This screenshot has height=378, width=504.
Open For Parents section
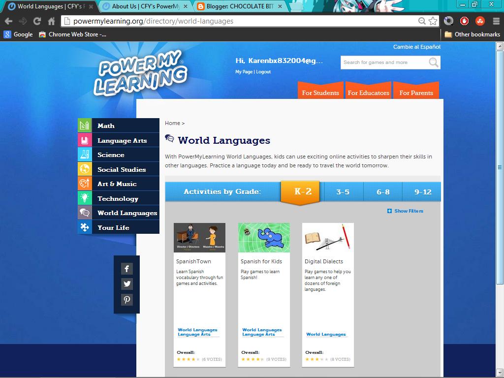[416, 91]
